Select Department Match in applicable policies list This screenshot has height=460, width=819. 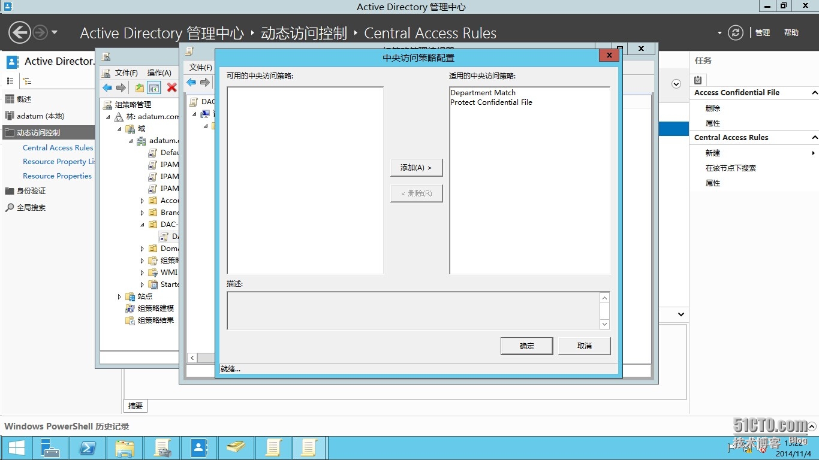483,93
